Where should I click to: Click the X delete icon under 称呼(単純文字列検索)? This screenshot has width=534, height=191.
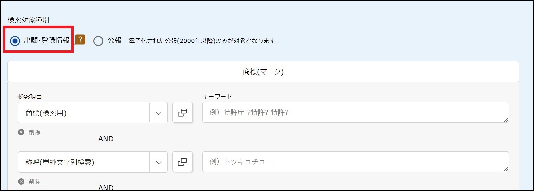(x=21, y=182)
